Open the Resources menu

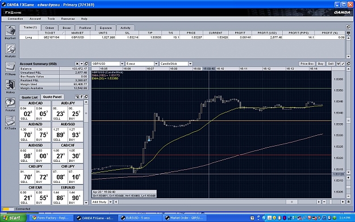coord(68,19)
